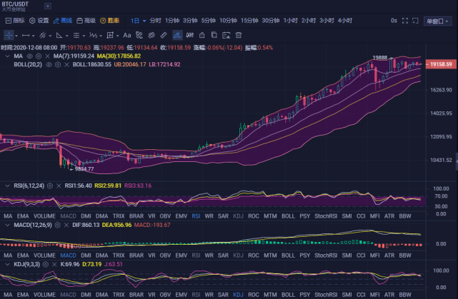
Task: Select StochRSI in RSI panel tabs
Action: (x=326, y=216)
